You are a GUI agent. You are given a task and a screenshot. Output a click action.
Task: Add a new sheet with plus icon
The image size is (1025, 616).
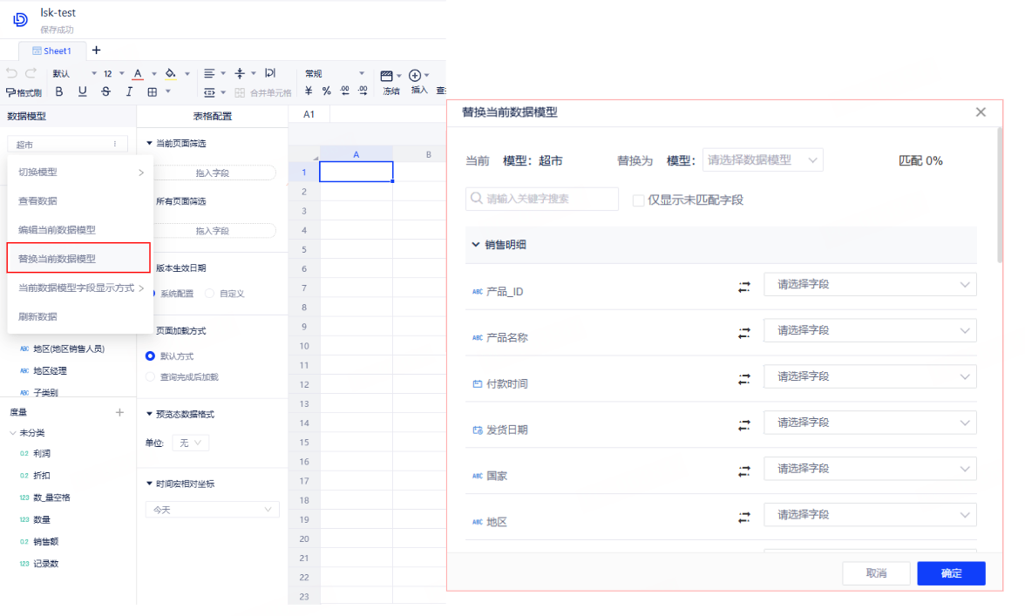click(96, 51)
